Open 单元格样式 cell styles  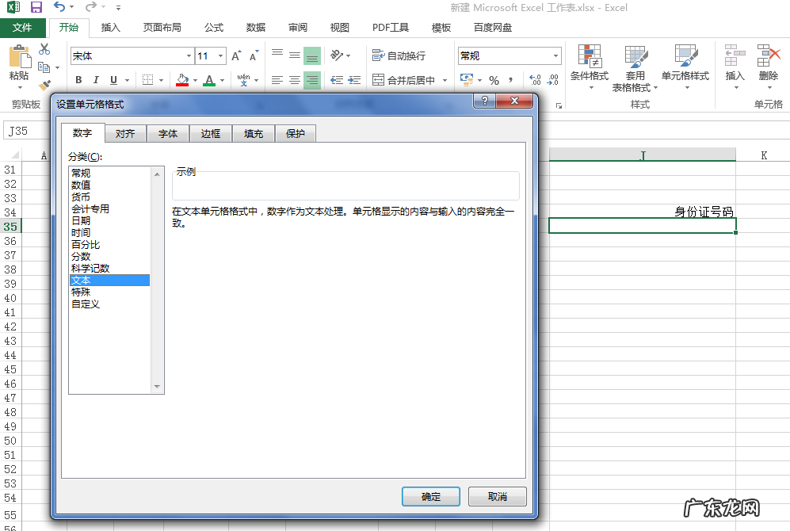pyautogui.click(x=685, y=67)
